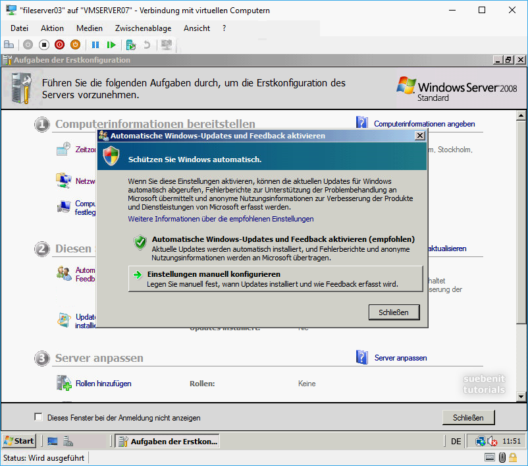Open the Computerinformationen angeben help link
The image size is (528, 466).
click(x=424, y=124)
